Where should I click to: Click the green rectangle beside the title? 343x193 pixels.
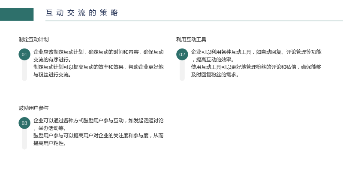pyautogui.click(x=17, y=14)
